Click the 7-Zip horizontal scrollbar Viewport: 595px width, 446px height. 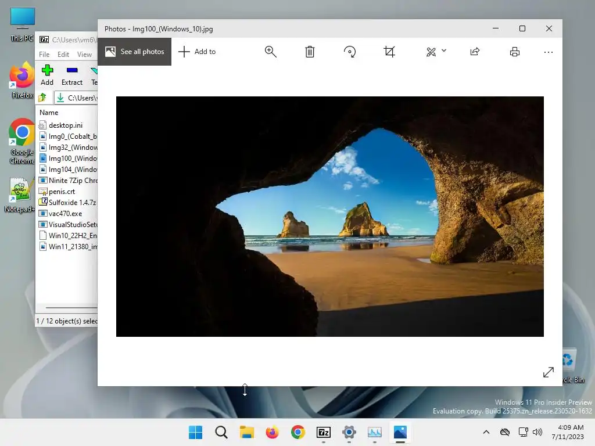(x=70, y=308)
